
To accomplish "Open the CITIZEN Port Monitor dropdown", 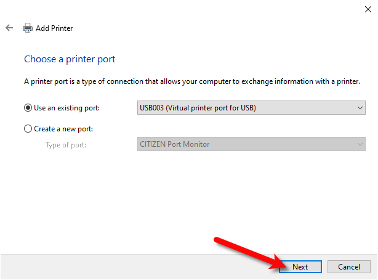I will [251, 144].
